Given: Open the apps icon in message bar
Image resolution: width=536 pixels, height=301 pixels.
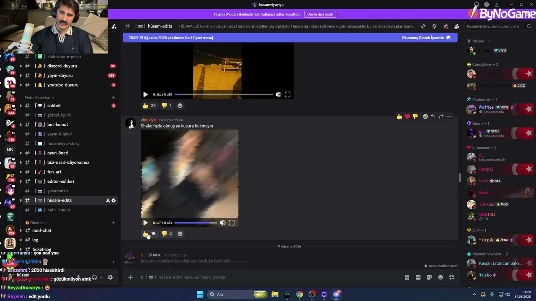Looking at the screenshot, I should pos(451,277).
